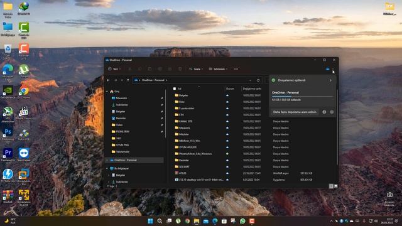Open recent locations dropdown arrow
This screenshot has width=402, height=226.
tap(122, 80)
